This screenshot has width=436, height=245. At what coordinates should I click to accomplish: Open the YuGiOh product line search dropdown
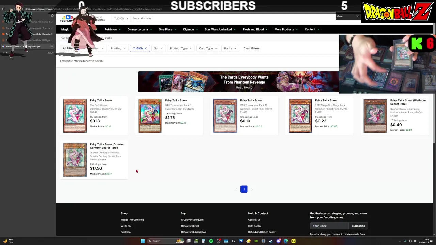[121, 18]
